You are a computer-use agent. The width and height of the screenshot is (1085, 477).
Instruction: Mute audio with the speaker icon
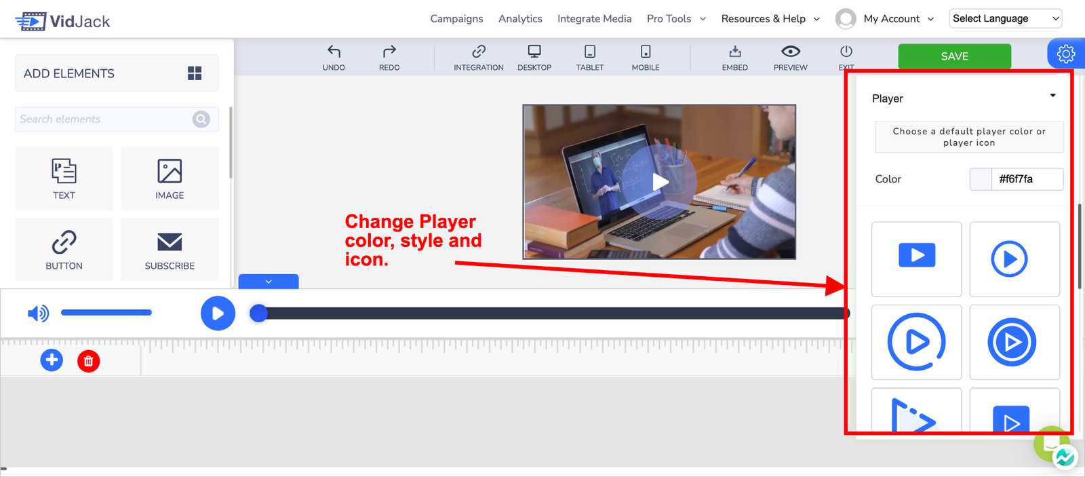coord(38,313)
